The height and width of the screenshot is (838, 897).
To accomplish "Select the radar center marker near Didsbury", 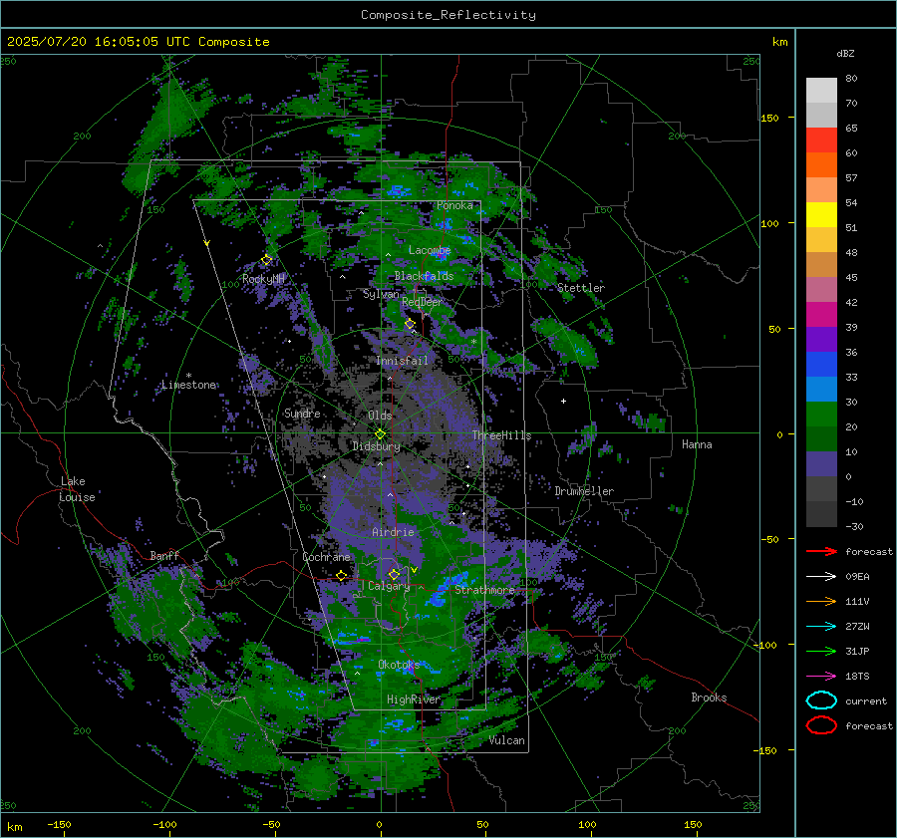I will (x=380, y=434).
